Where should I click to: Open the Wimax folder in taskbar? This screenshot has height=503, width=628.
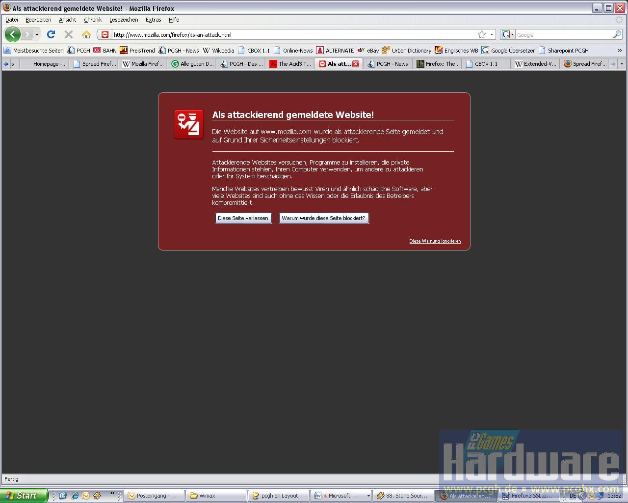pos(216,496)
